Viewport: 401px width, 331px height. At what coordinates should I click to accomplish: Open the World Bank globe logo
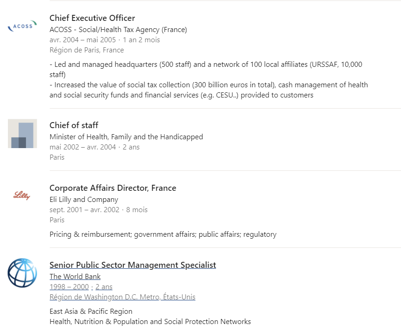click(22, 273)
